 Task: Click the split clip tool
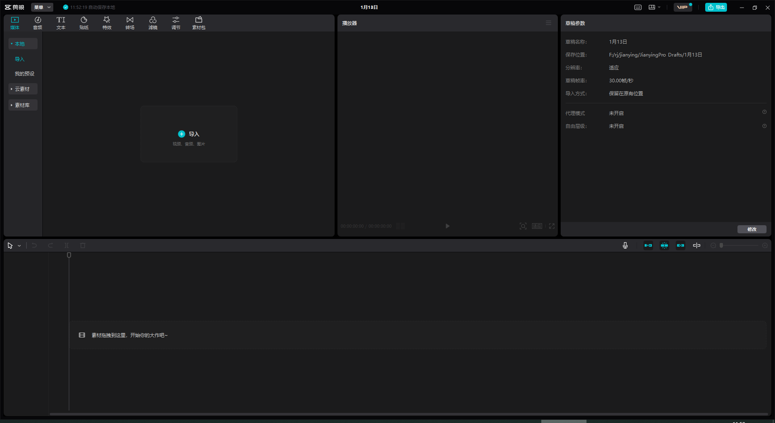[67, 245]
